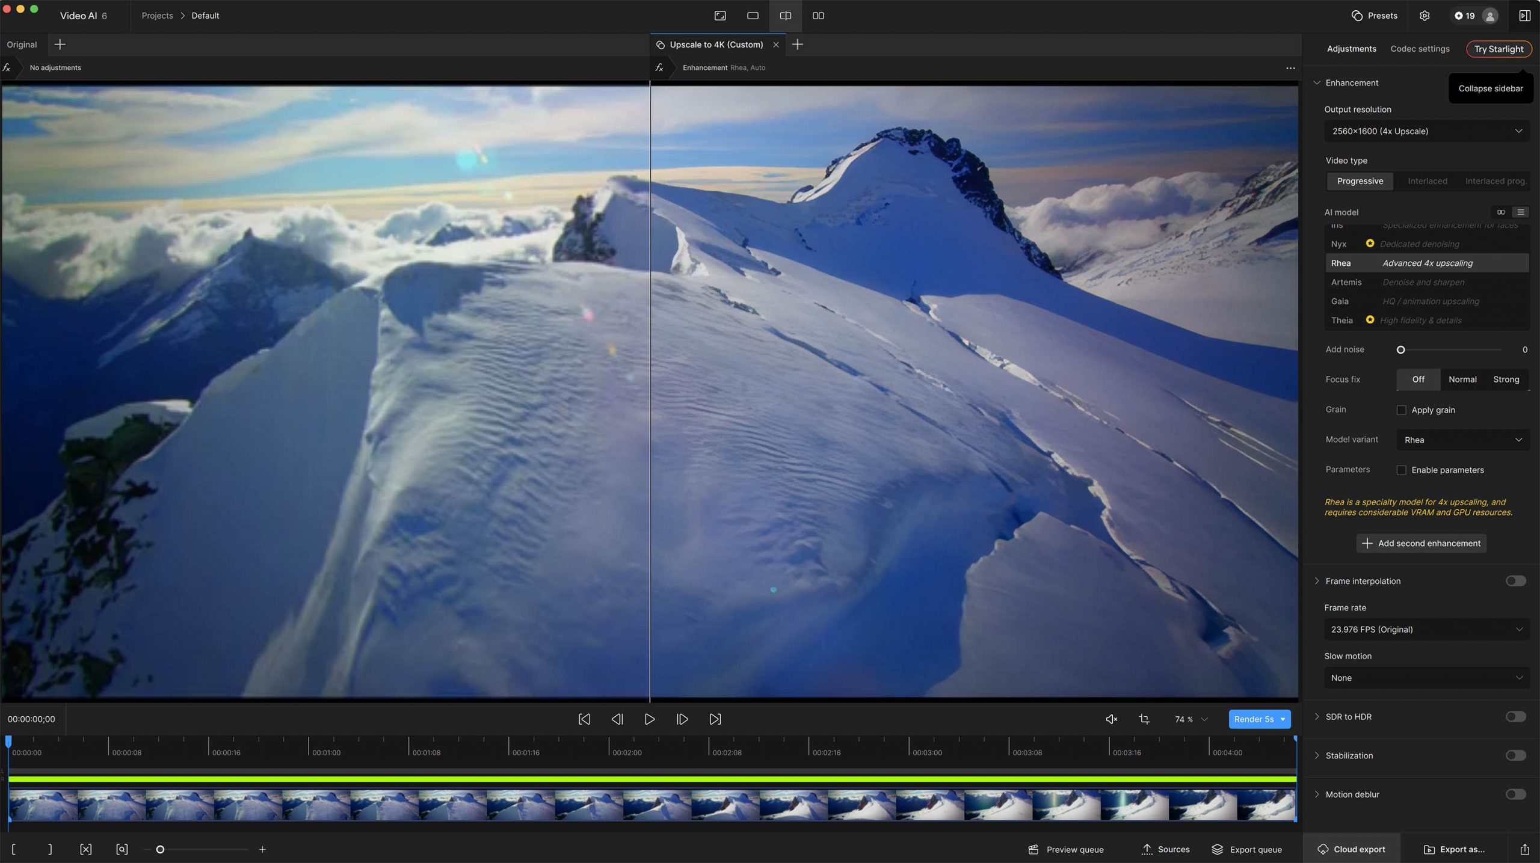Screen dimensions: 1540x863
Task: Open the three-dots menu above the preview
Action: [1290, 68]
